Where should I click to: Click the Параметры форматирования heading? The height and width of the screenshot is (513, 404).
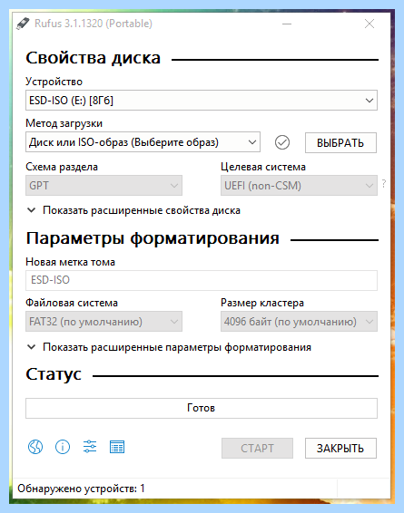[x=153, y=238]
